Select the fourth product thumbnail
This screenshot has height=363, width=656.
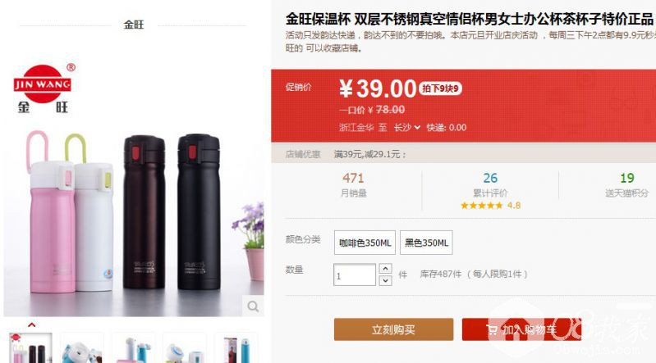184,348
